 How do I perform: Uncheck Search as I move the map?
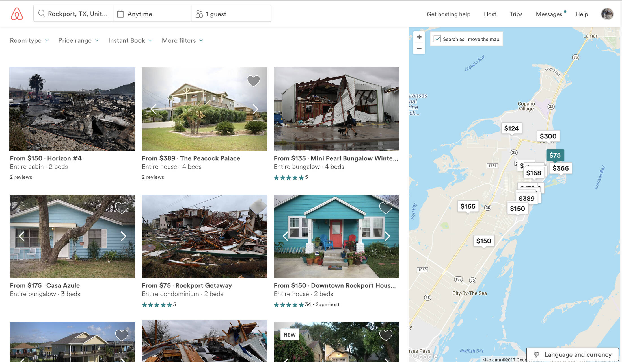tap(437, 39)
